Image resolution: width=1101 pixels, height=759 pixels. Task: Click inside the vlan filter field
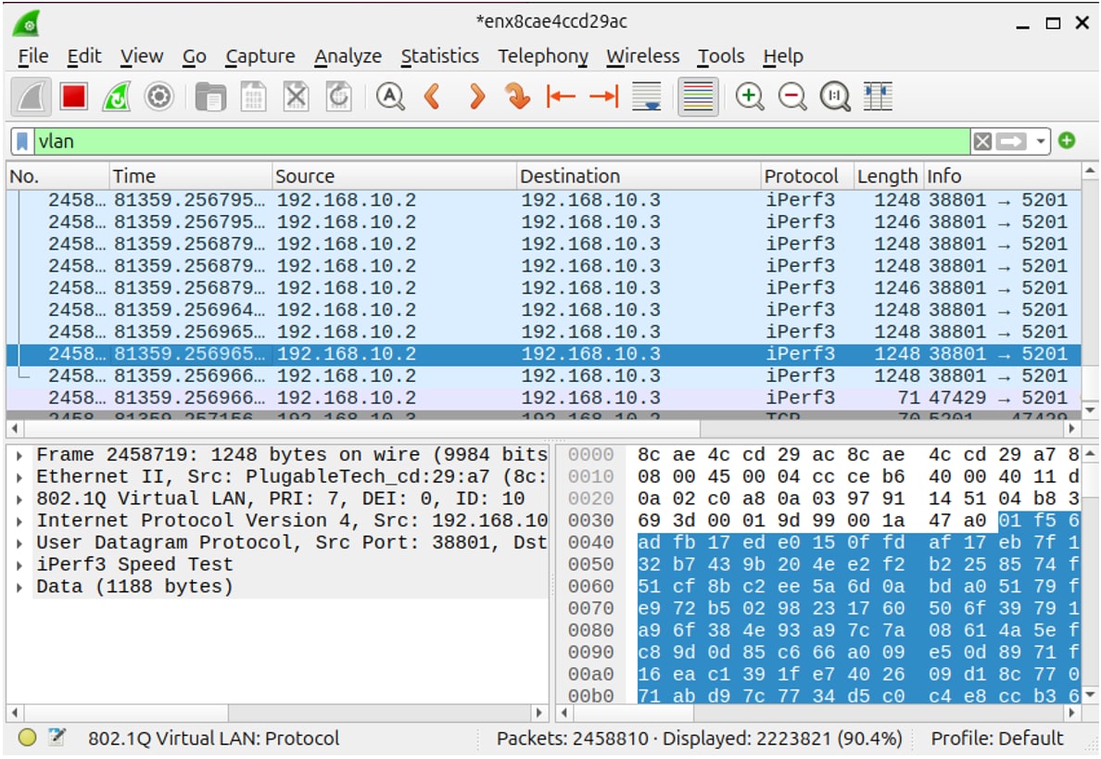pos(463,142)
